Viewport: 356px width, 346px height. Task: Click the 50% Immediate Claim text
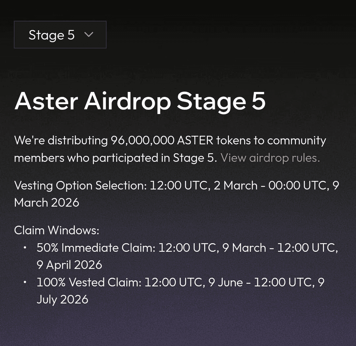tap(96, 248)
